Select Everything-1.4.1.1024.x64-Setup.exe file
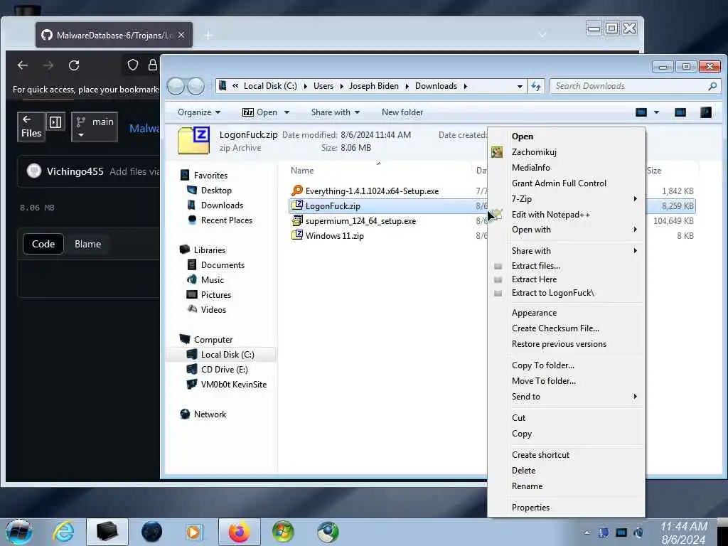This screenshot has width=728, height=546. [x=372, y=191]
